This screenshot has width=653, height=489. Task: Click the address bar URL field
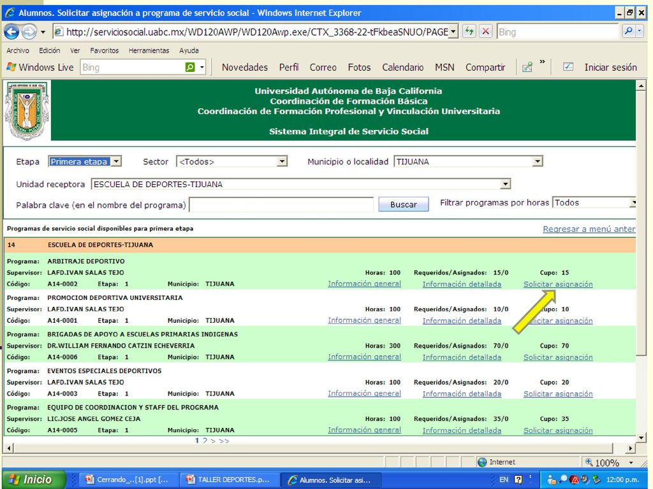(251, 32)
